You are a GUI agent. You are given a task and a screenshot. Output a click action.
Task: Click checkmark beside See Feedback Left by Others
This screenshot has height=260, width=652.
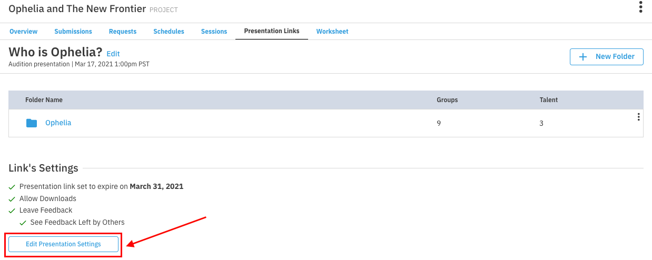(x=23, y=223)
